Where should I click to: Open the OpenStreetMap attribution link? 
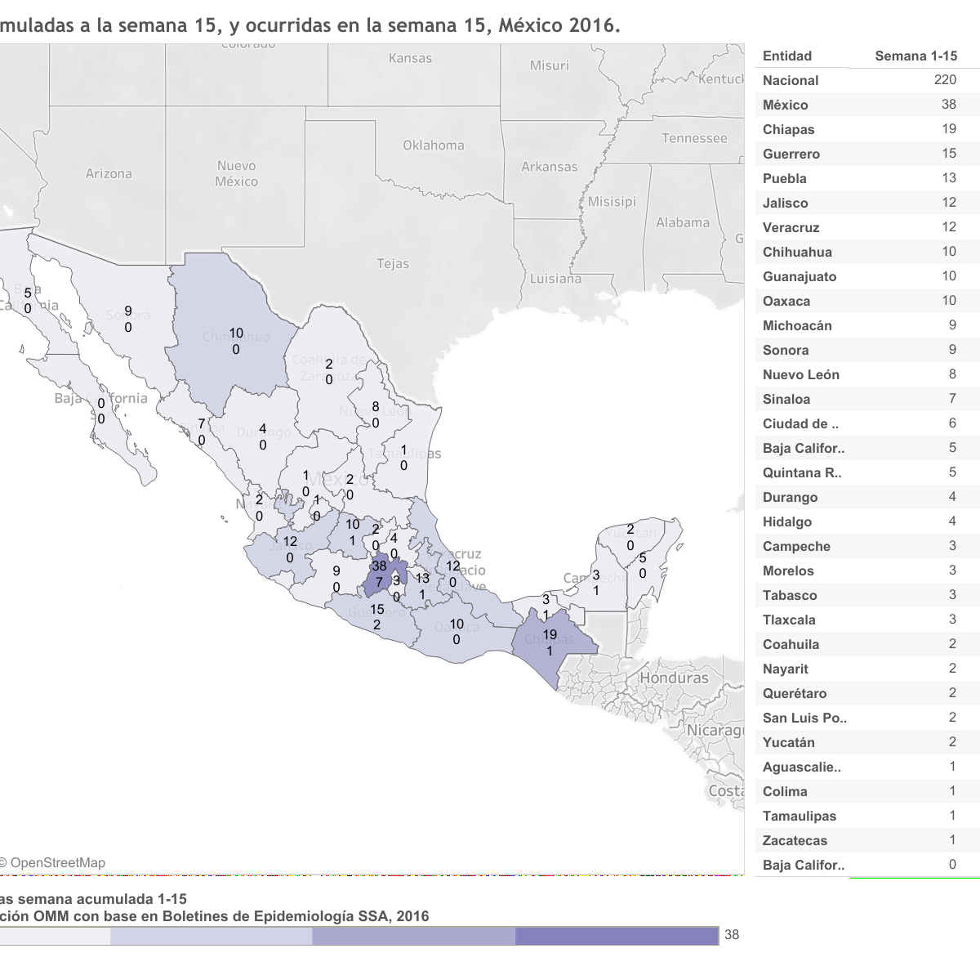click(x=57, y=862)
